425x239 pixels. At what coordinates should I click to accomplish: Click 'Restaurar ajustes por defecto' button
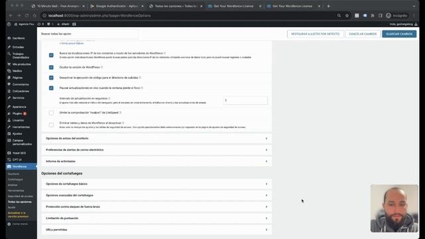315,34
